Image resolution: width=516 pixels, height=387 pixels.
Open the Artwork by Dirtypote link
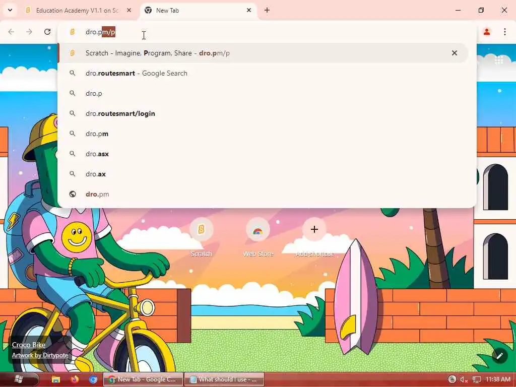click(x=40, y=355)
